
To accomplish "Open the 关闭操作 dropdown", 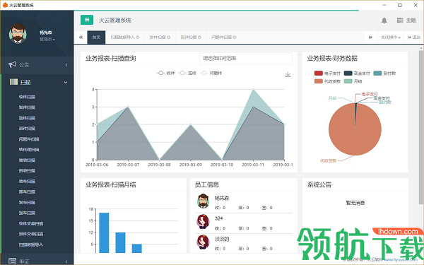I will pos(391,37).
